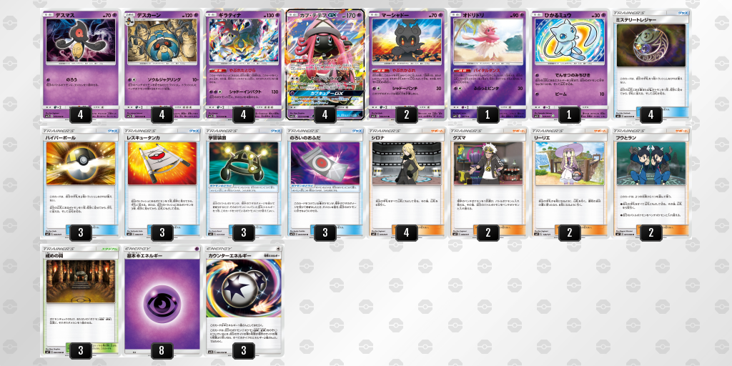Click the Cynthia (シロナ) supporter card

click(406, 183)
